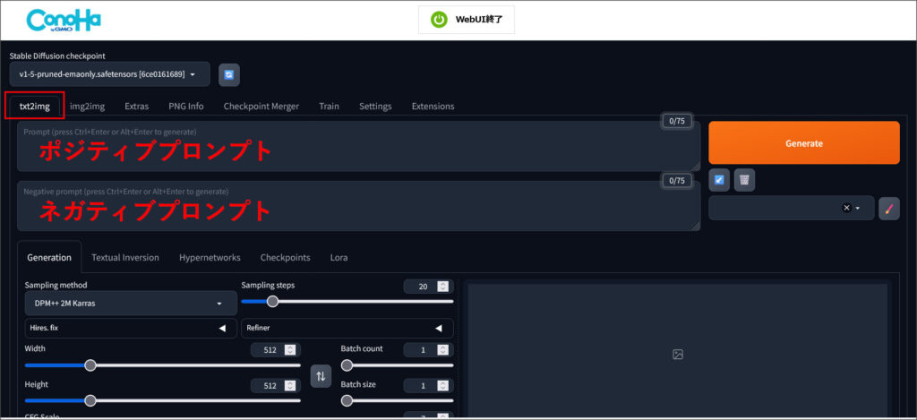The height and width of the screenshot is (420, 917).
Task: Click the trash clear-prompt icon
Action: [744, 180]
